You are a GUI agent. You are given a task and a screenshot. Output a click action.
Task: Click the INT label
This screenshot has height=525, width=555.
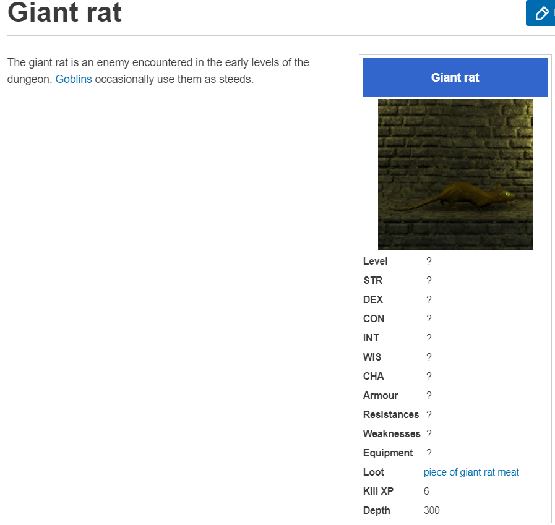(371, 338)
